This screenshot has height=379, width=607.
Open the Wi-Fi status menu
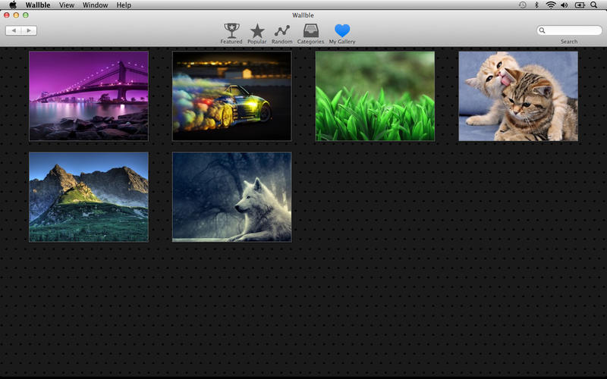[x=550, y=5]
